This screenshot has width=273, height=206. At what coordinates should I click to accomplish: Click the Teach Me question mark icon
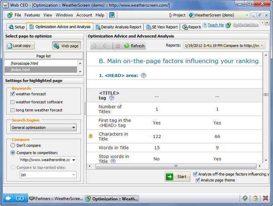coord(205,25)
